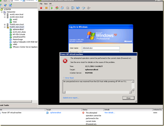Click the red error icon in dialog

pyautogui.click(x=65, y=61)
